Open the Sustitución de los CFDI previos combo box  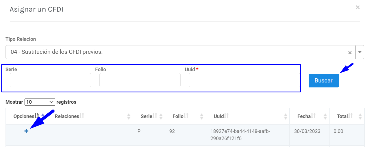coord(176,52)
